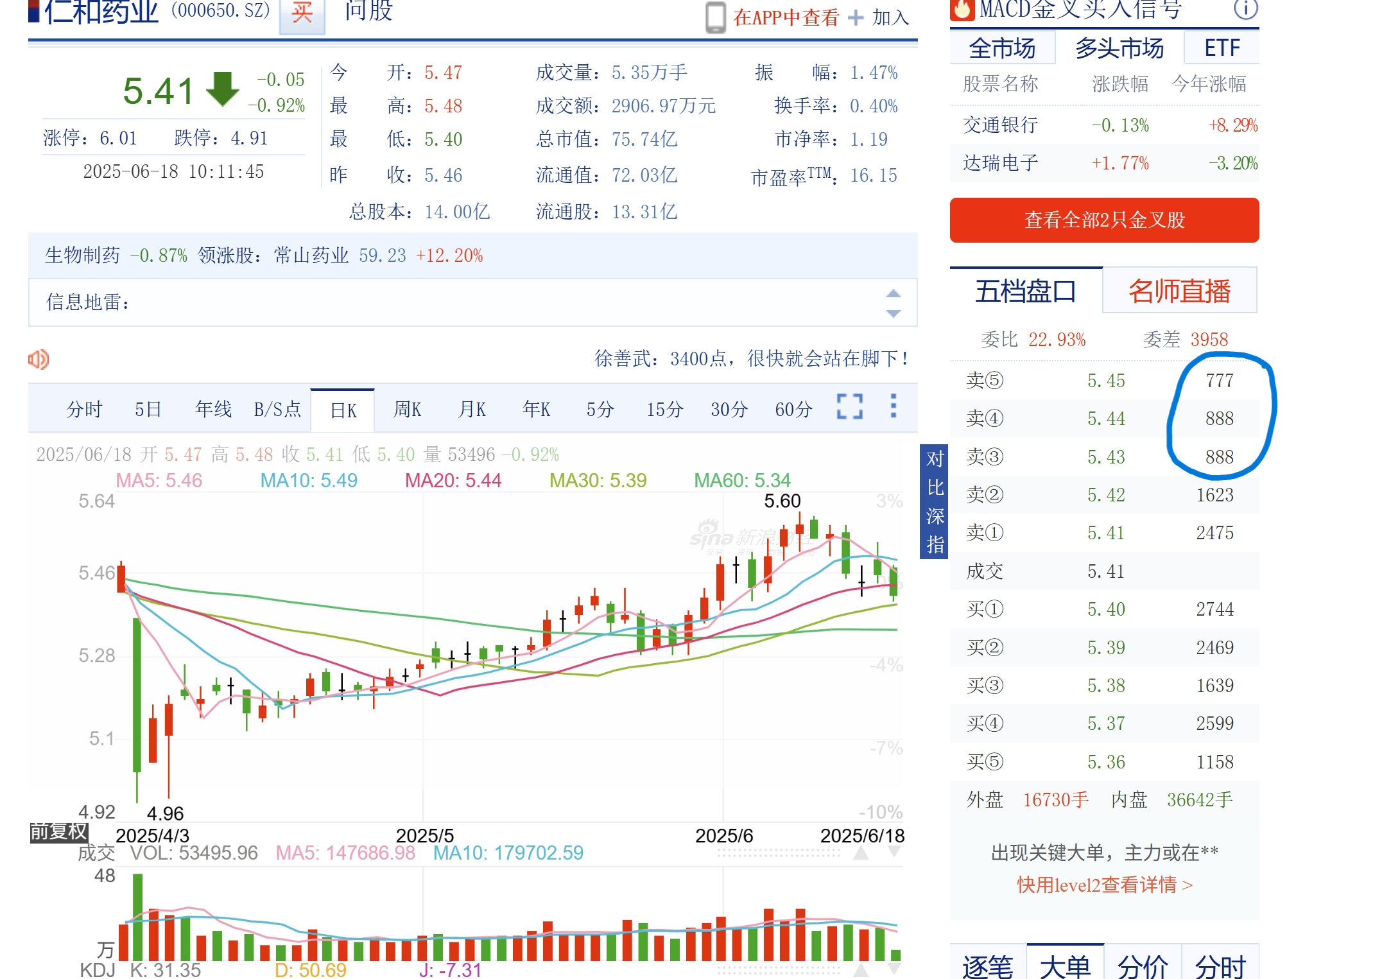Show the 5分 minute chart
Image resolution: width=1391 pixels, height=979 pixels.
pyautogui.click(x=600, y=409)
